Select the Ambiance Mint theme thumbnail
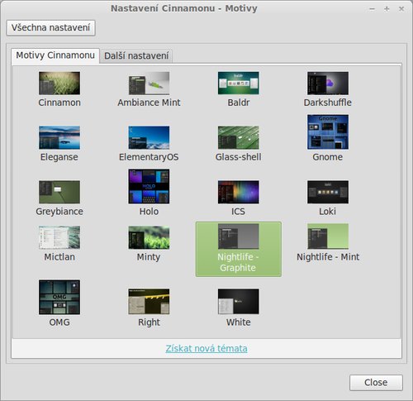 point(149,84)
